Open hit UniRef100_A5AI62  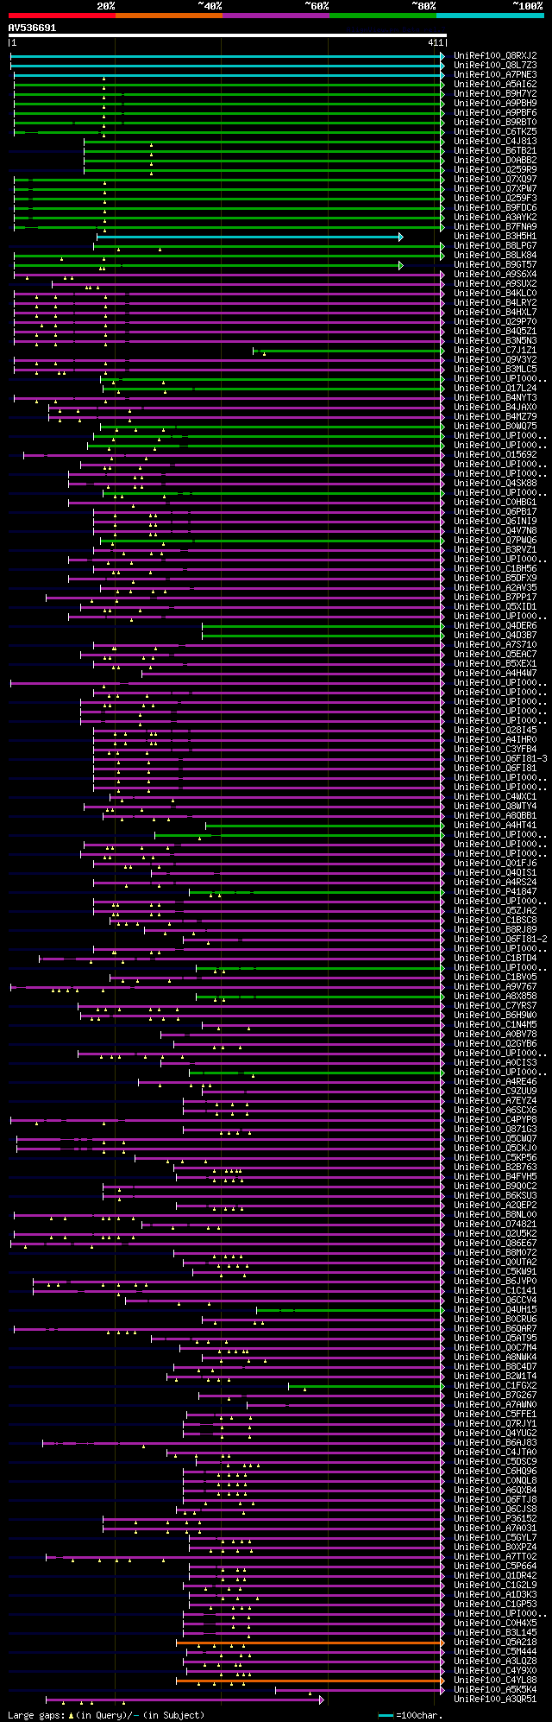coord(495,85)
